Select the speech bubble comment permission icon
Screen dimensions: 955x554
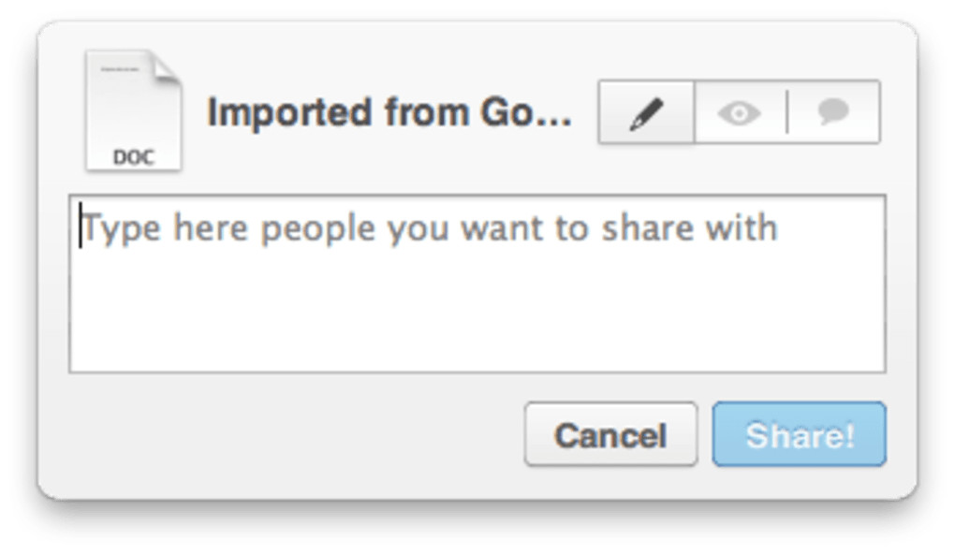click(x=832, y=113)
